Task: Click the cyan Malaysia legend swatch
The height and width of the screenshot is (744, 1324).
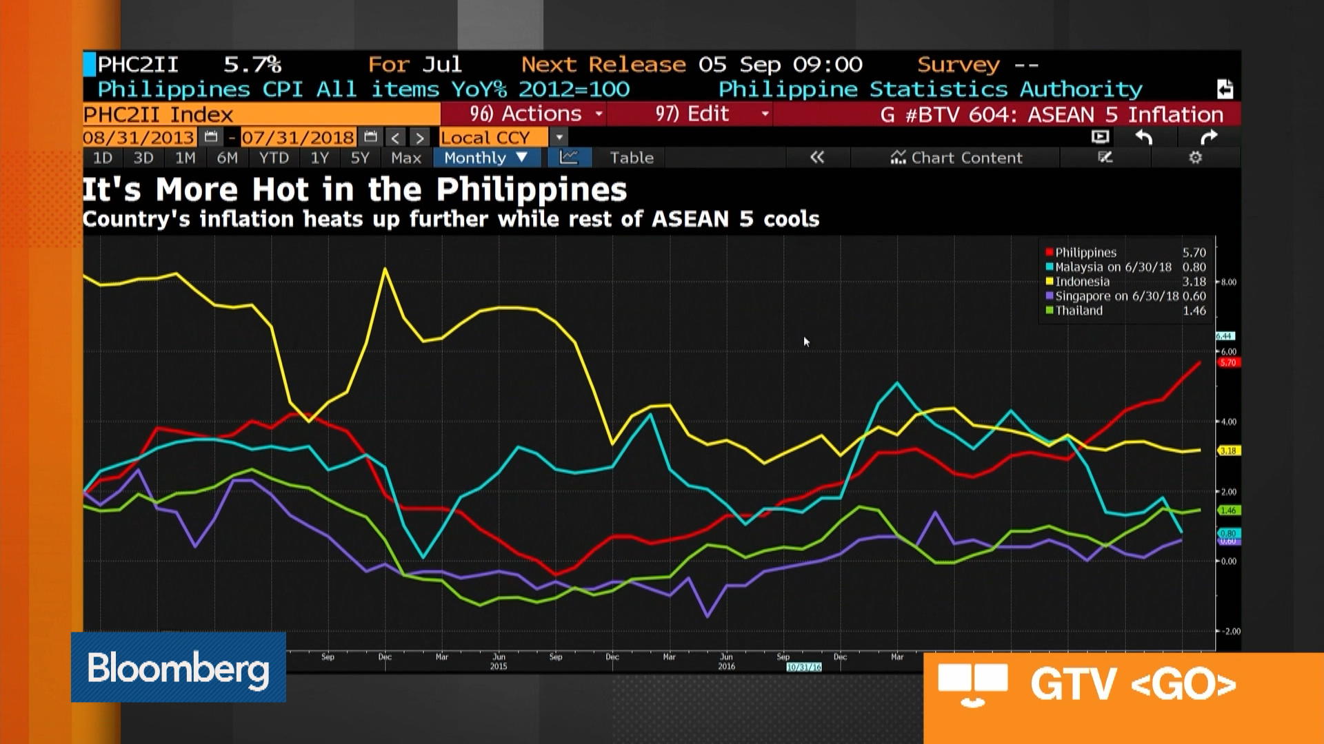Action: pos(1049,267)
